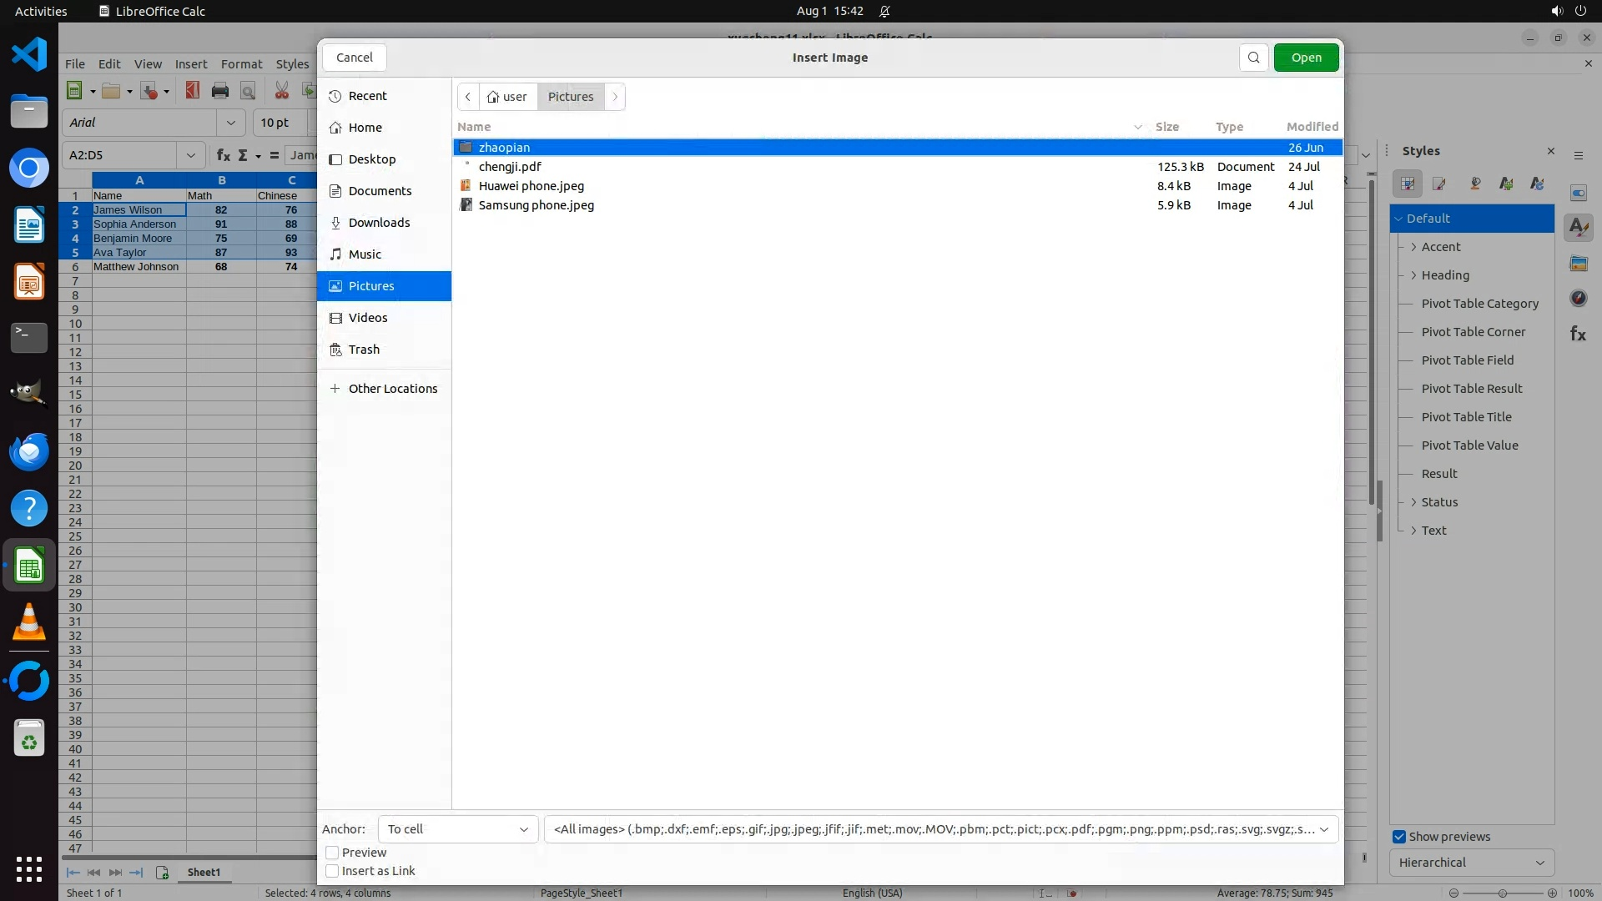Open the All images file type filter dropdown

pos(940,829)
